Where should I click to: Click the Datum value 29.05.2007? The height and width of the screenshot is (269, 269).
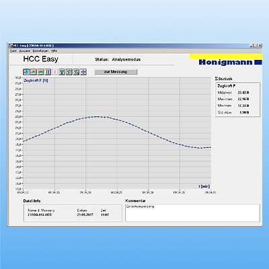[x=85, y=215]
